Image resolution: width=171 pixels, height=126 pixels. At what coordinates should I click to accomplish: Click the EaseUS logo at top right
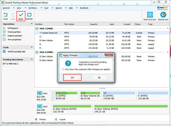(162, 8)
